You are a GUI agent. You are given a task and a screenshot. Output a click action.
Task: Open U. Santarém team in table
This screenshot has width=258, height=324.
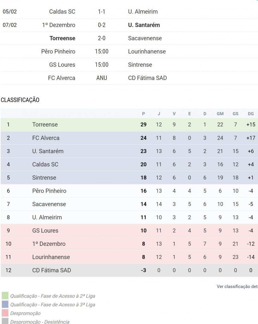[x=48, y=151]
